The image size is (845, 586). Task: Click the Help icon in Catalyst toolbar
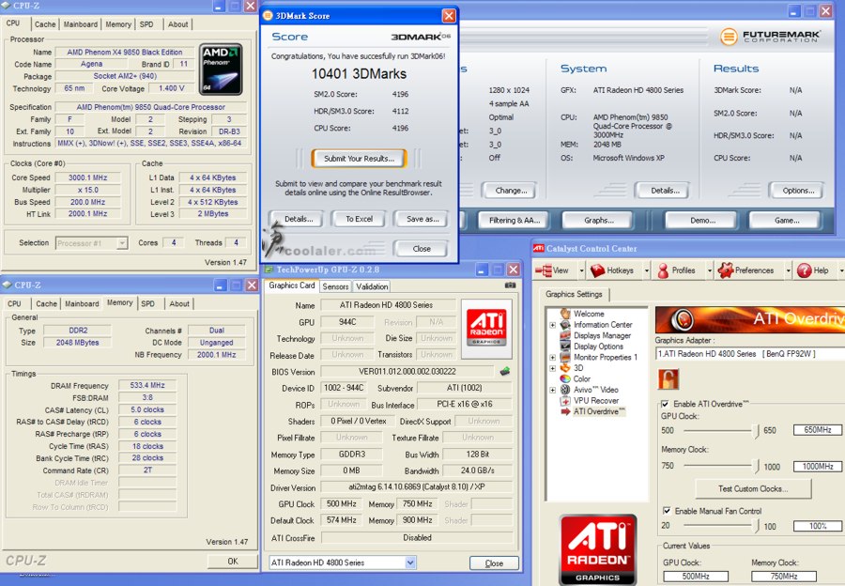click(x=805, y=270)
